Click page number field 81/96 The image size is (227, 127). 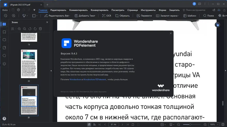[x=114, y=124]
